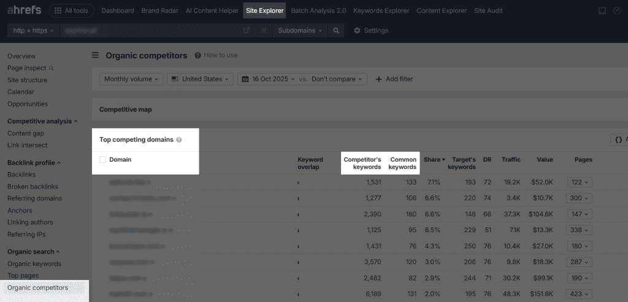
Task: Open Site Audit
Action: point(488,11)
